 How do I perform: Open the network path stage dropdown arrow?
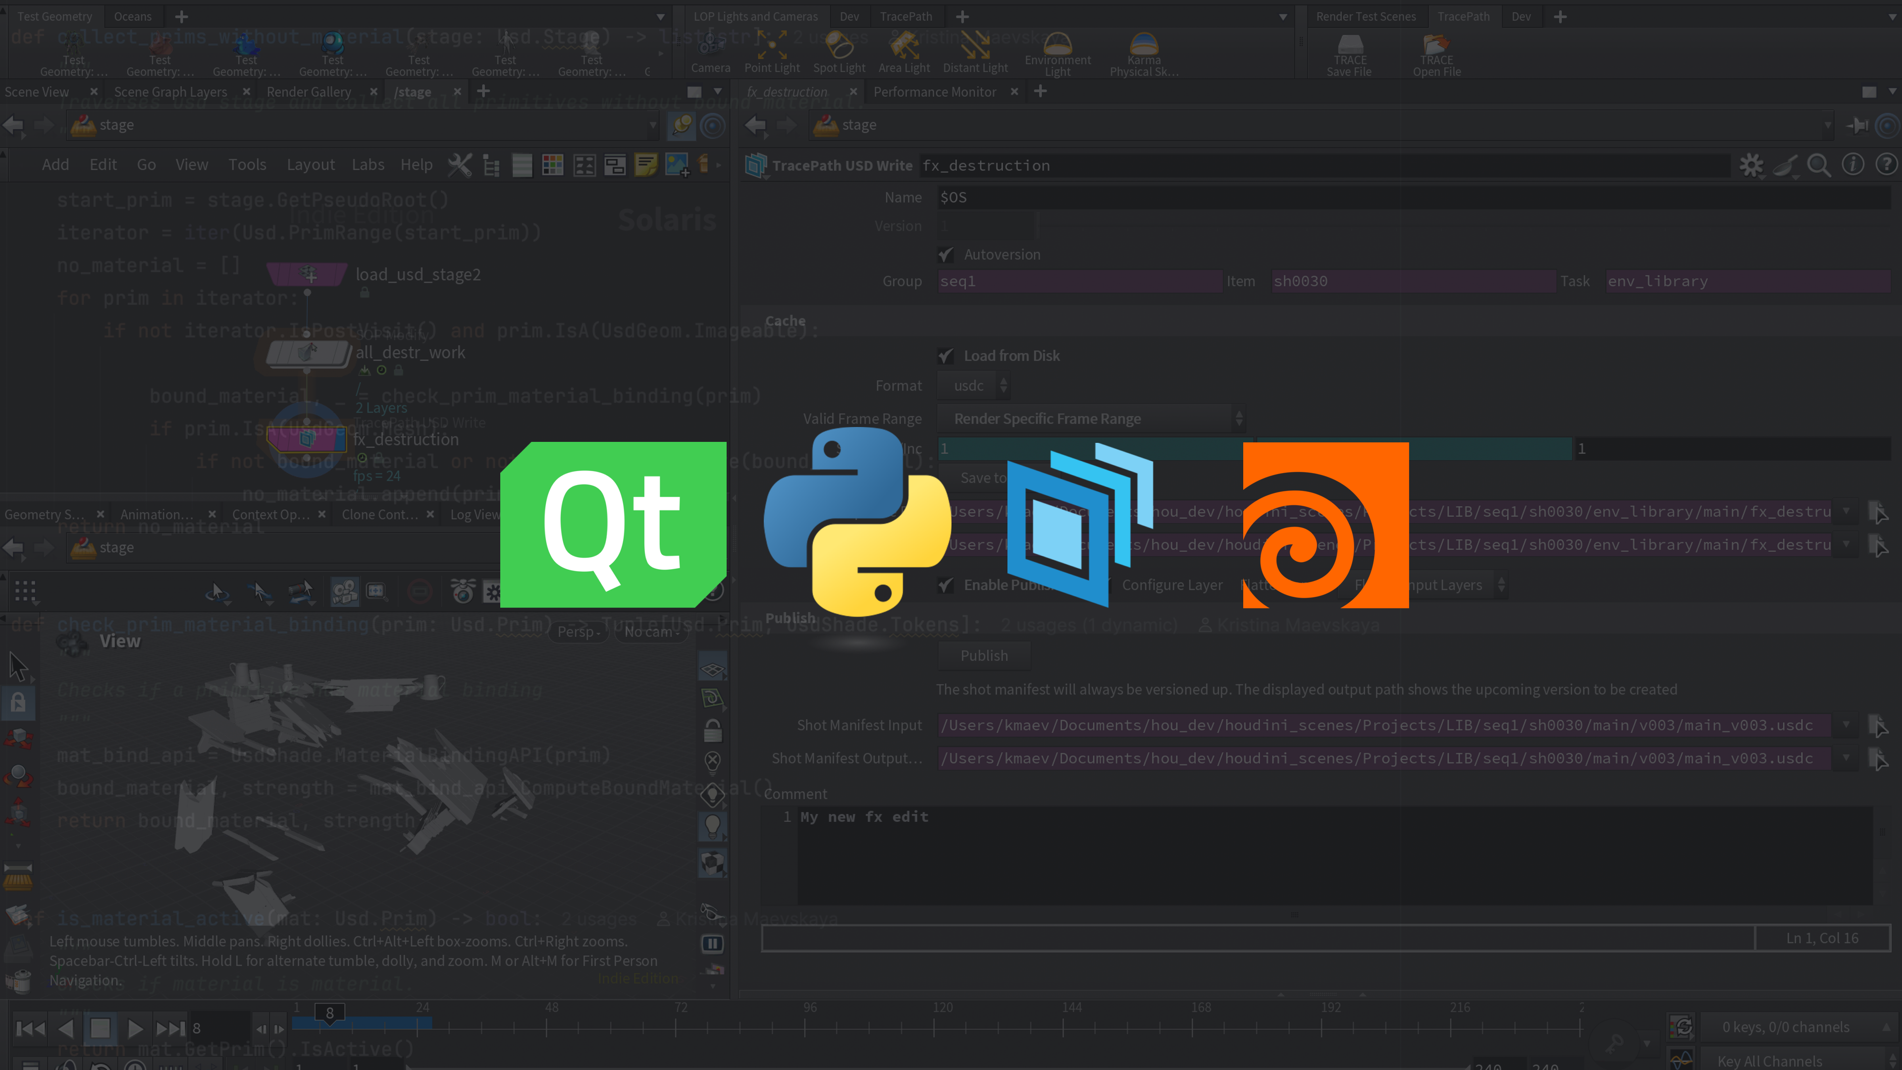pyautogui.click(x=653, y=125)
